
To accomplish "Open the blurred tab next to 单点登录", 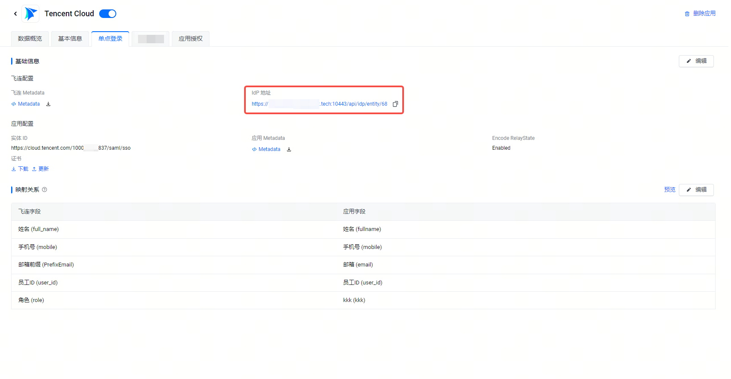I will (150, 38).
